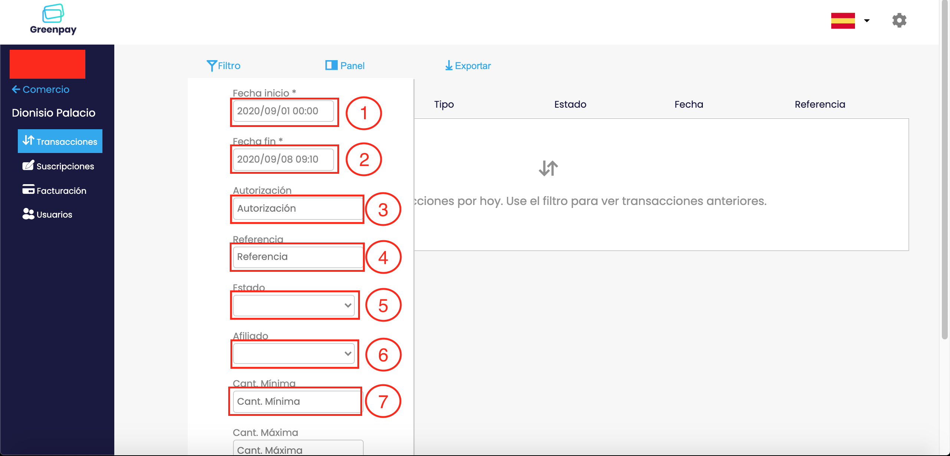Click the Usuarios people icon
The height and width of the screenshot is (456, 950).
coord(28,214)
